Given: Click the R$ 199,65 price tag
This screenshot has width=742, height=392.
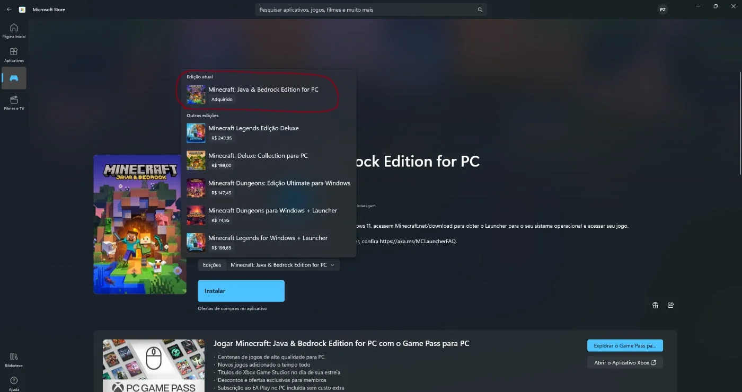Looking at the screenshot, I should click(x=222, y=248).
